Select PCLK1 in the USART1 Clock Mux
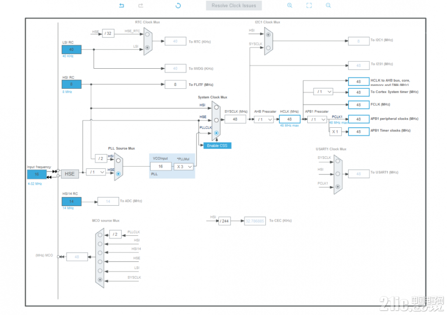Viewport: 447px width, 315px height. click(338, 187)
